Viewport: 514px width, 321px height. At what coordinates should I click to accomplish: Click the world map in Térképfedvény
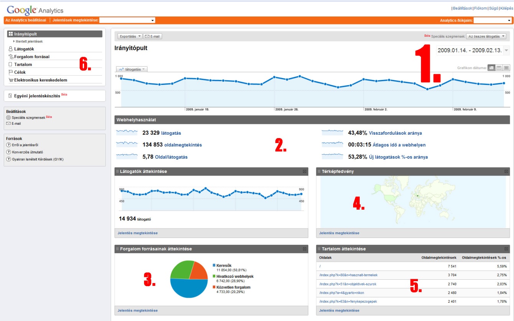413,202
